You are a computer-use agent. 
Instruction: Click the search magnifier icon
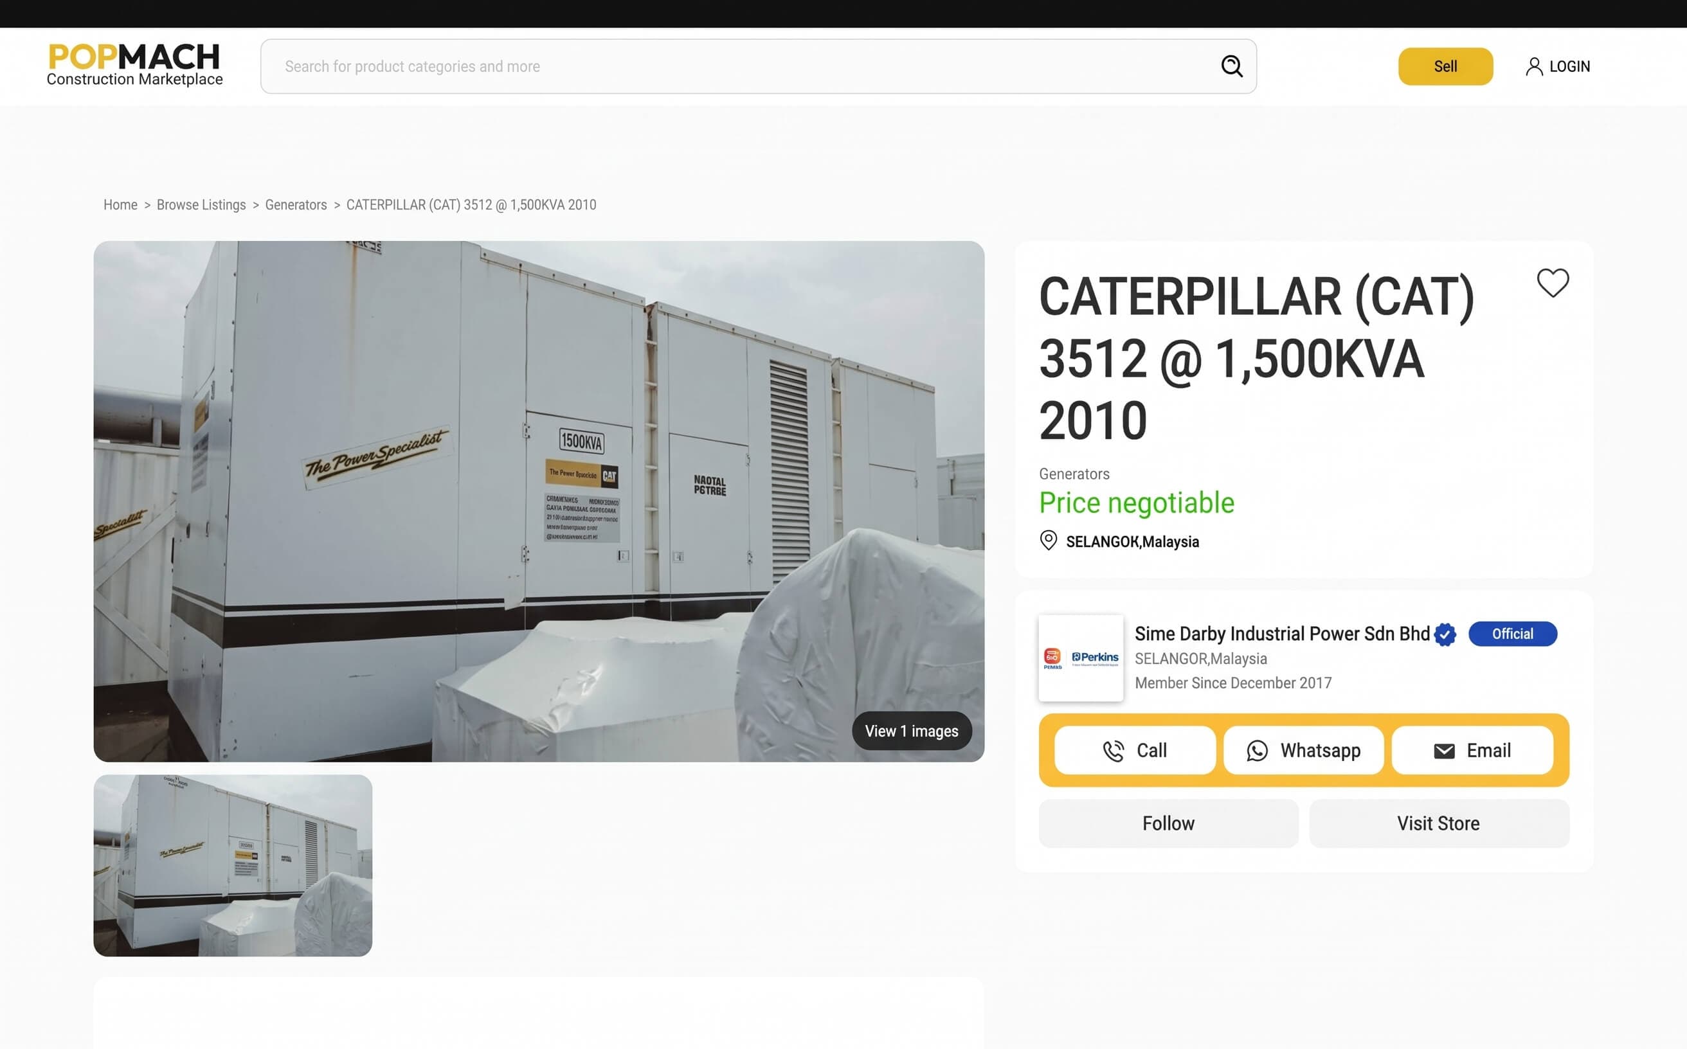[x=1232, y=66]
